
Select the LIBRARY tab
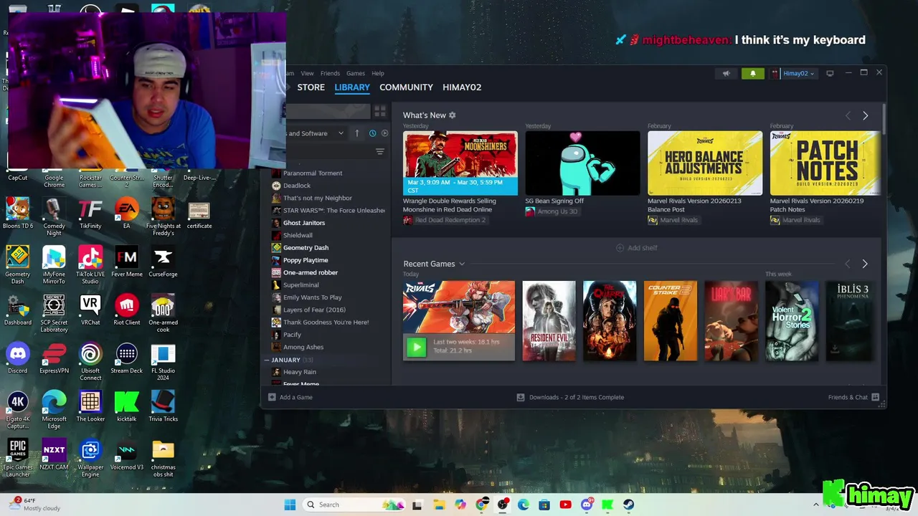point(352,87)
